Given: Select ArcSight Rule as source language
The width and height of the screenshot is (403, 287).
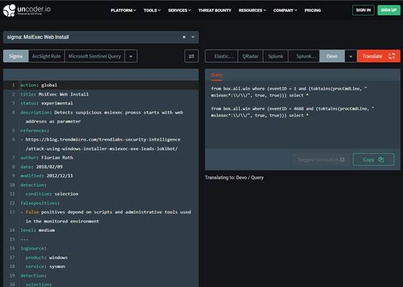Looking at the screenshot, I should coord(45,56).
